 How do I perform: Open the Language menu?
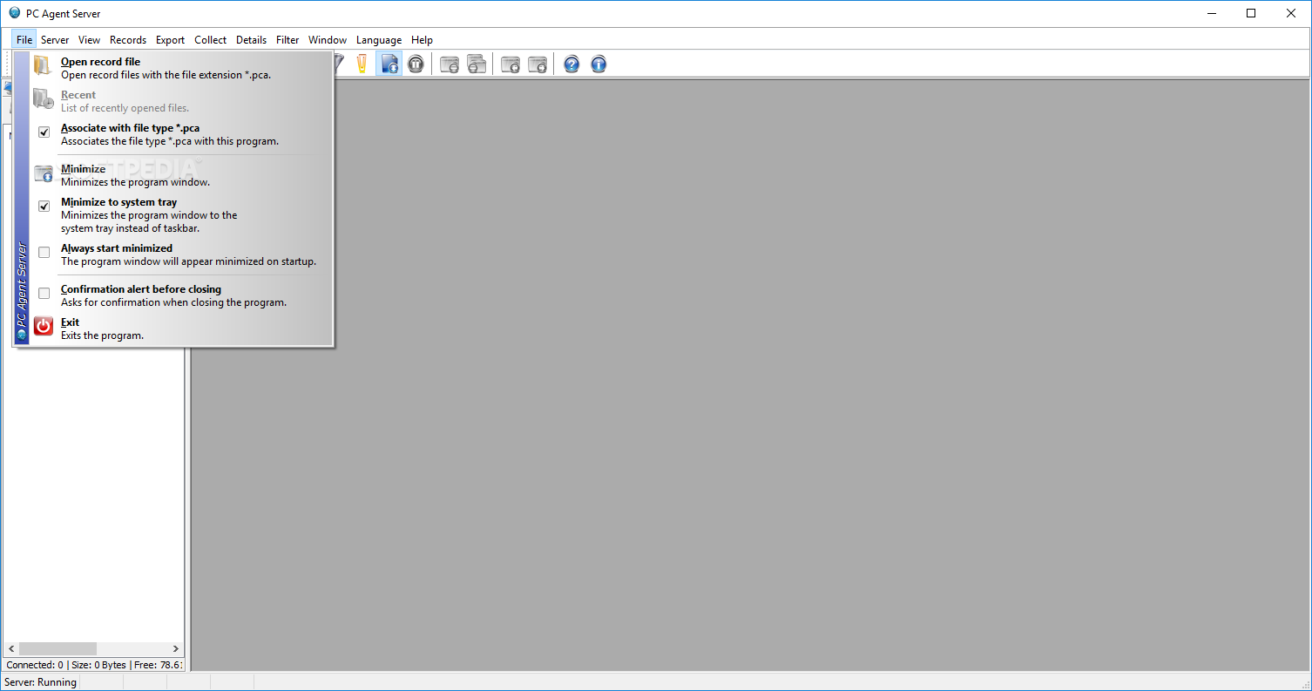[379, 39]
